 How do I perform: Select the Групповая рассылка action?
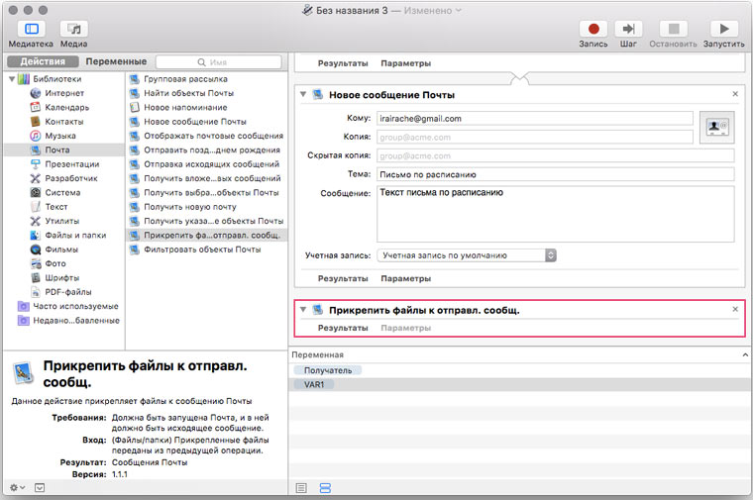click(x=185, y=79)
